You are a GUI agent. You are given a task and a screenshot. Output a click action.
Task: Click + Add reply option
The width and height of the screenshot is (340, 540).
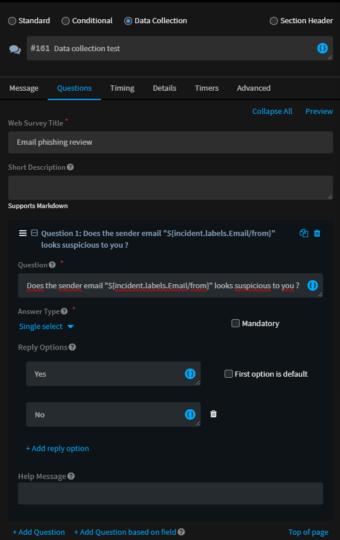(x=57, y=448)
